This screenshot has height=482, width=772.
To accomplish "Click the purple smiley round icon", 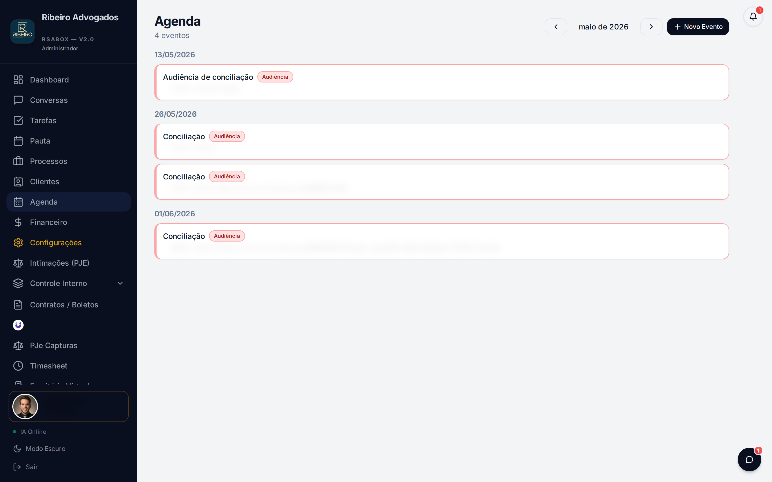I will pos(18,325).
